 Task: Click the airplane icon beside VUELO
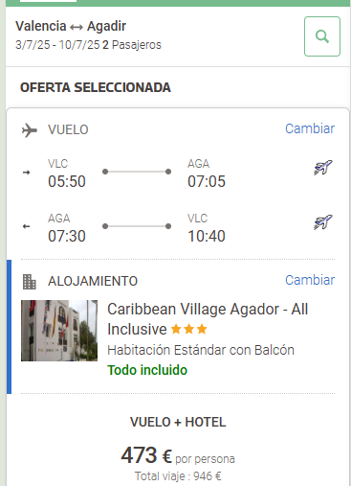pyautogui.click(x=30, y=130)
